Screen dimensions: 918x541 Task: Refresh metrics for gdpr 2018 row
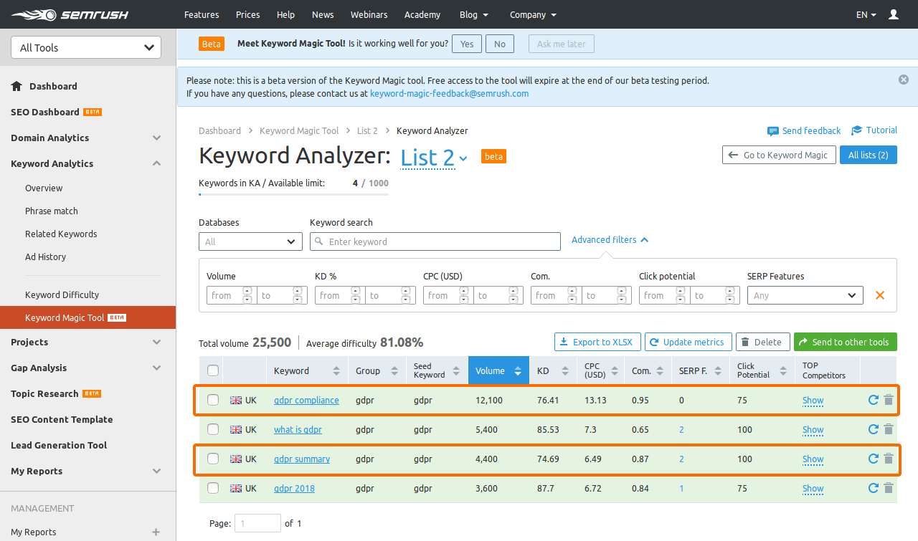click(873, 488)
